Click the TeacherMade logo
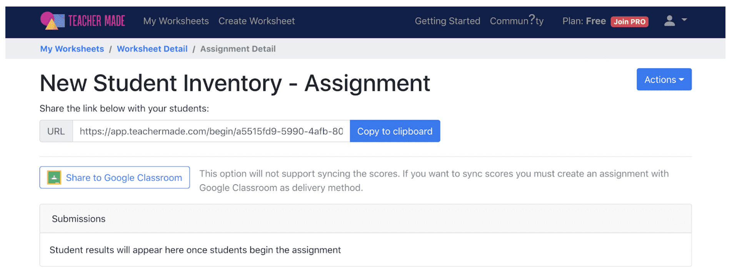 pyautogui.click(x=82, y=21)
